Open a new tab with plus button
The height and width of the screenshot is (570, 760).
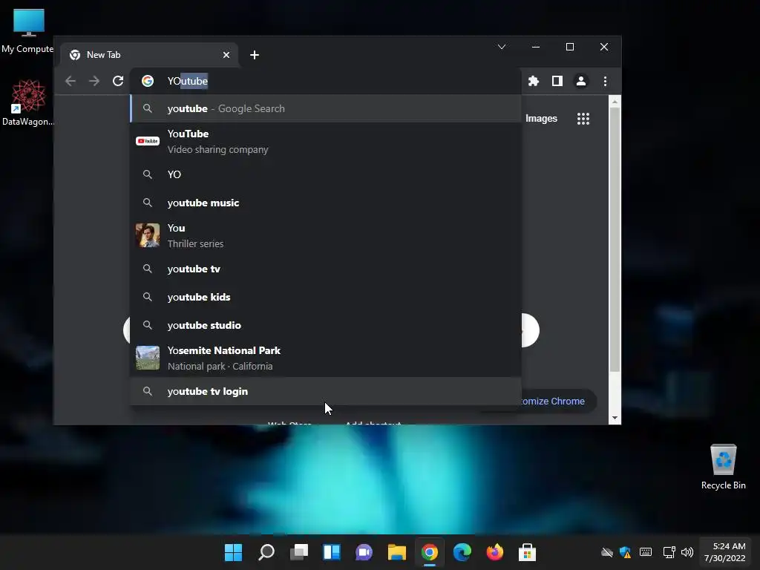click(x=255, y=55)
